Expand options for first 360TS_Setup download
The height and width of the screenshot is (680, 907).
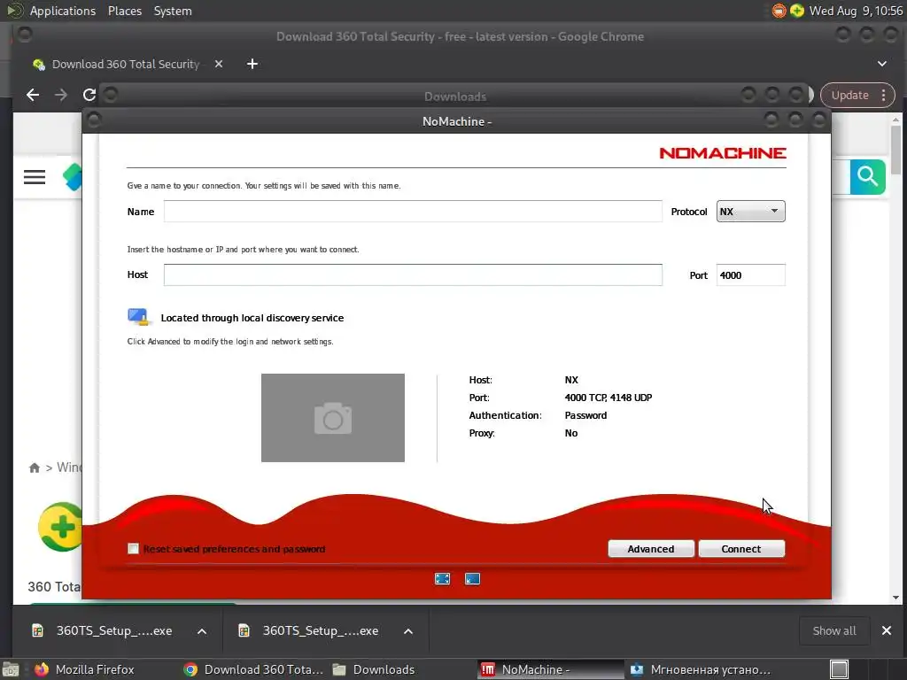(x=202, y=631)
